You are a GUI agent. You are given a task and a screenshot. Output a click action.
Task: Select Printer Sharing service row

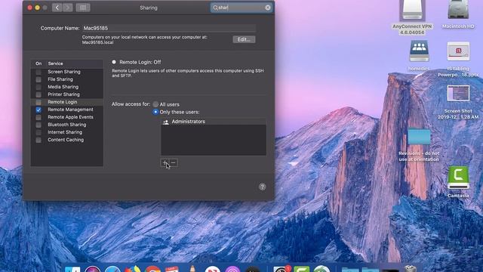pyautogui.click(x=67, y=94)
